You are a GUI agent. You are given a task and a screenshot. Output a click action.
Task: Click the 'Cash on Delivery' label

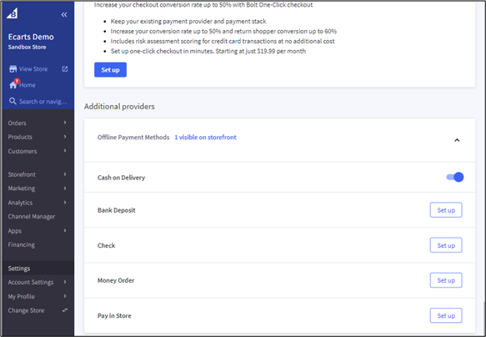pyautogui.click(x=121, y=178)
